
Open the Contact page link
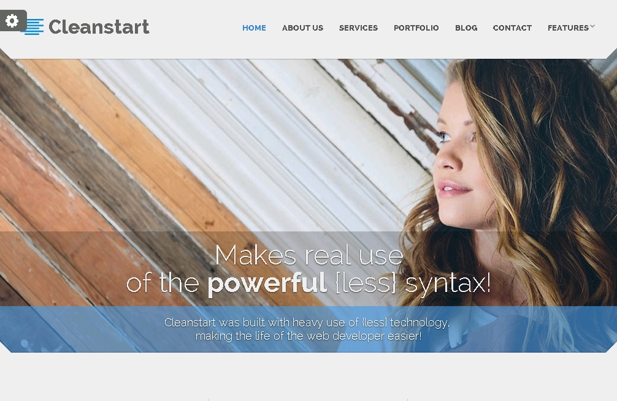tap(512, 28)
